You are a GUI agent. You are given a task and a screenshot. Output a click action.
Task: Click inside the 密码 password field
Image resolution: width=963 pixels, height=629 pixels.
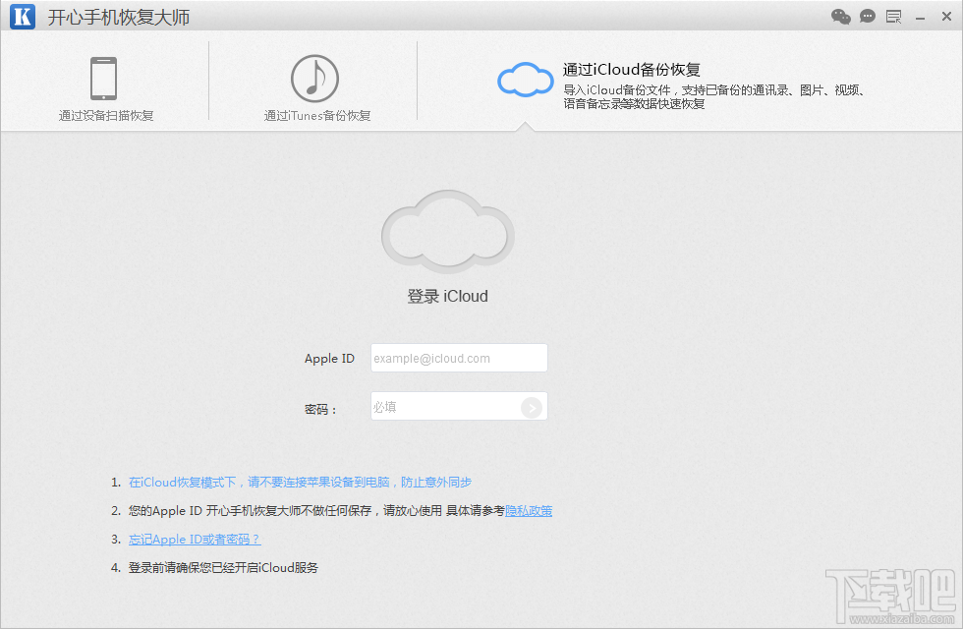pyautogui.click(x=447, y=406)
